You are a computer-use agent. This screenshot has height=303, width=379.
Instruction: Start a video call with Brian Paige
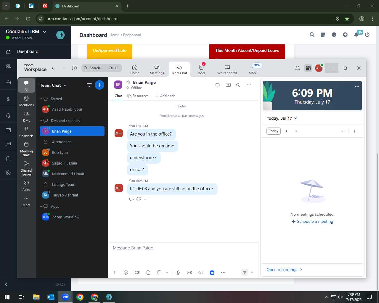[218, 85]
